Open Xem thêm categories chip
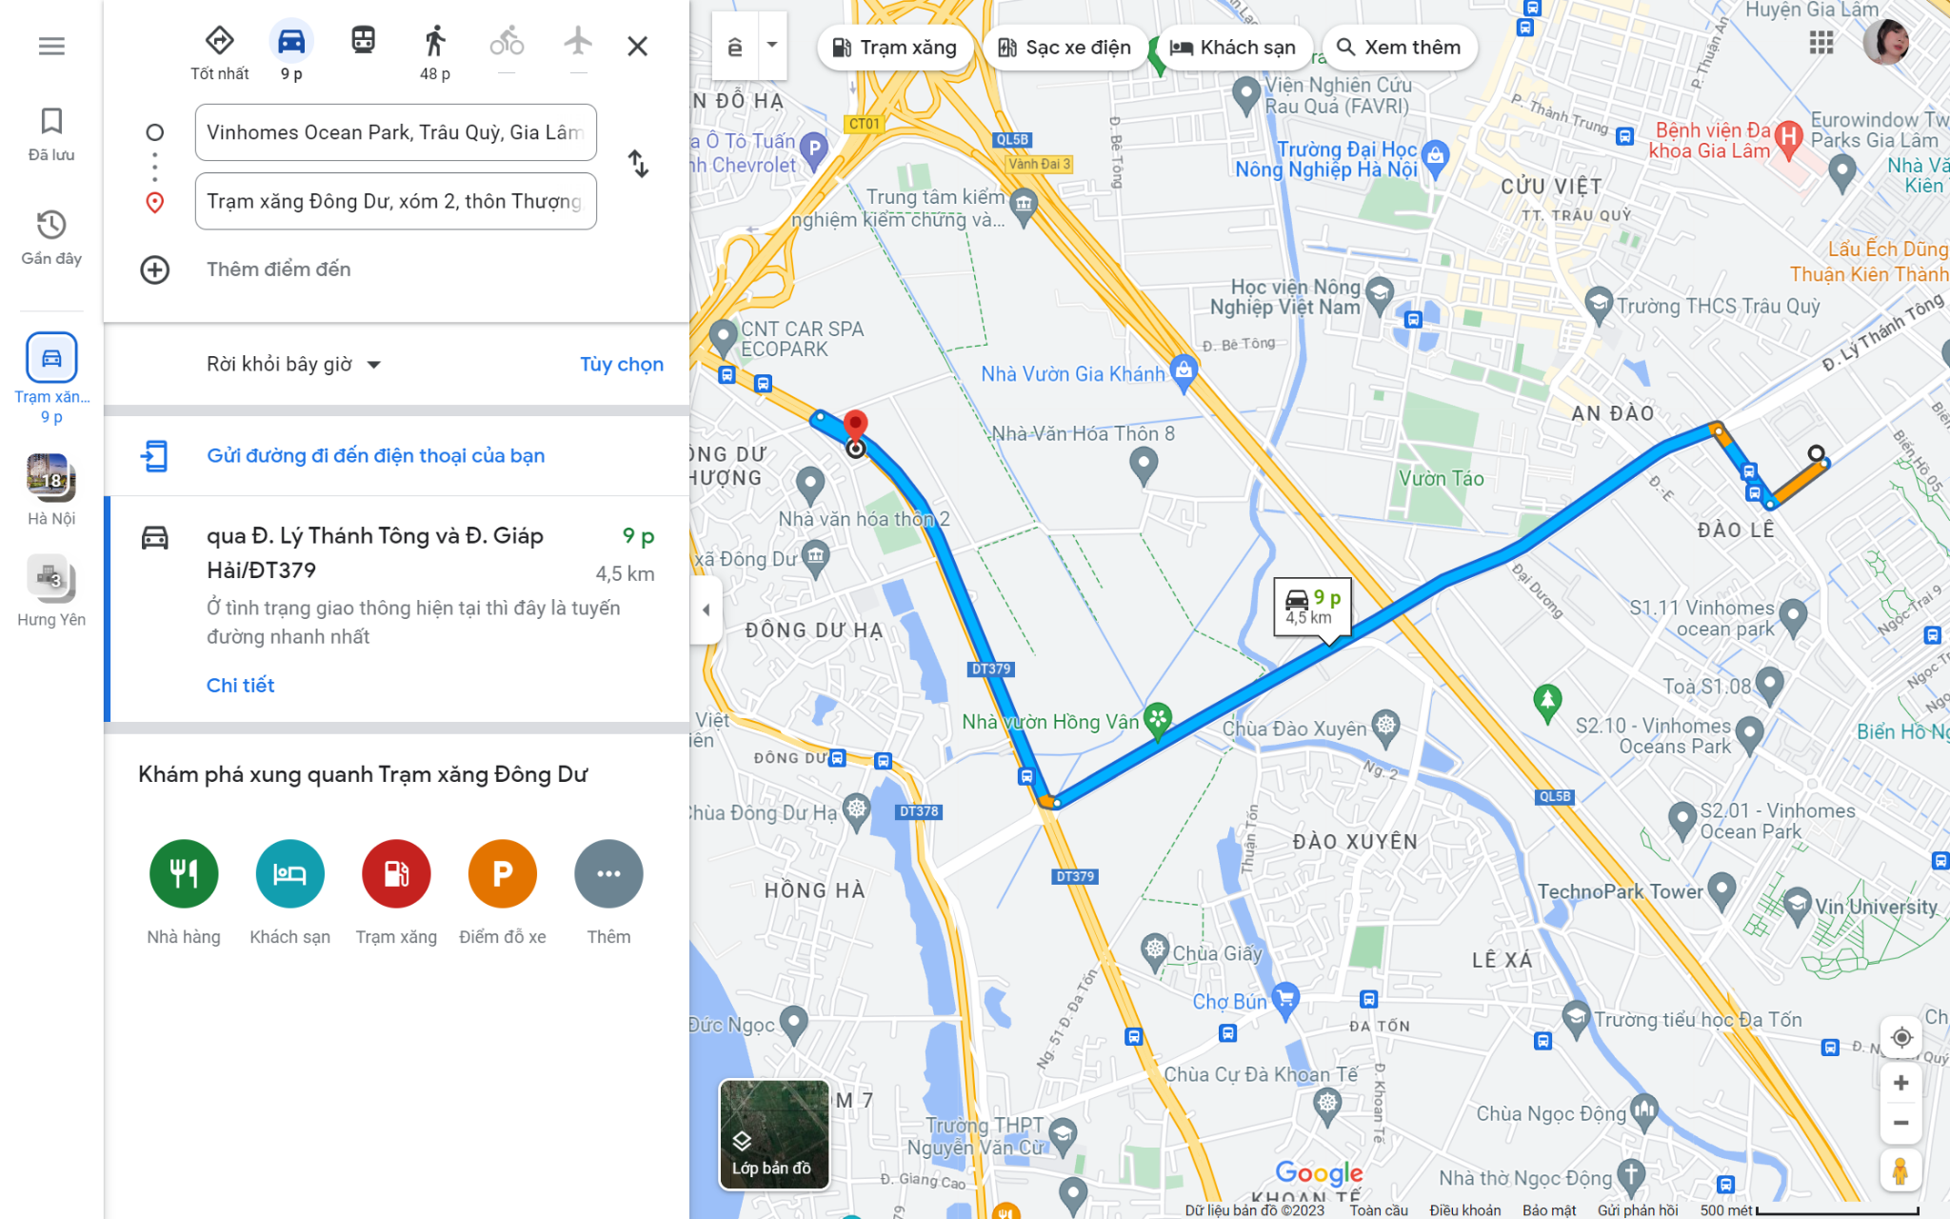The width and height of the screenshot is (1950, 1219). pos(1400,48)
